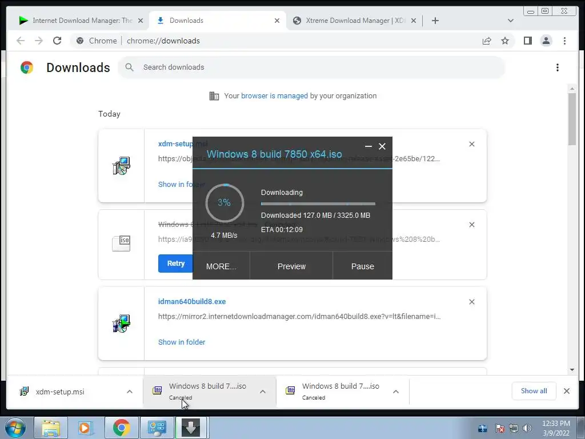
Task: Open the Chrome profile avatar
Action: point(546,41)
